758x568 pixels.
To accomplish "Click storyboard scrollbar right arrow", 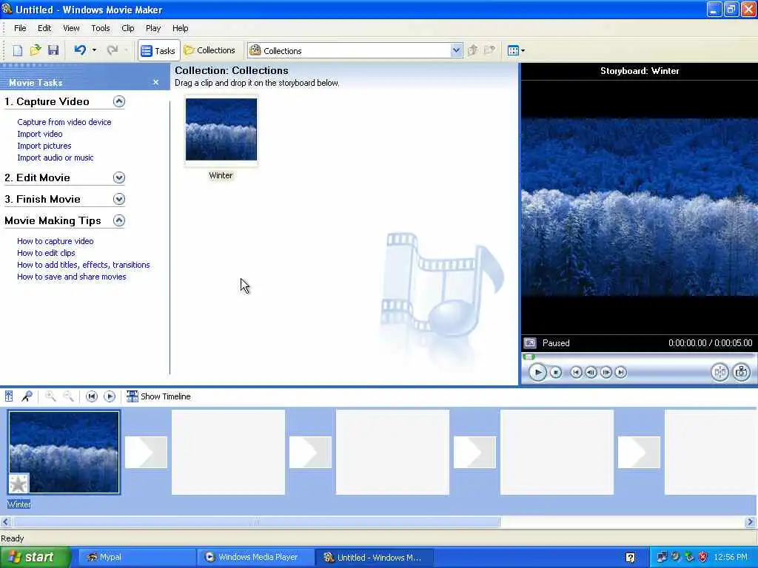I will point(751,521).
